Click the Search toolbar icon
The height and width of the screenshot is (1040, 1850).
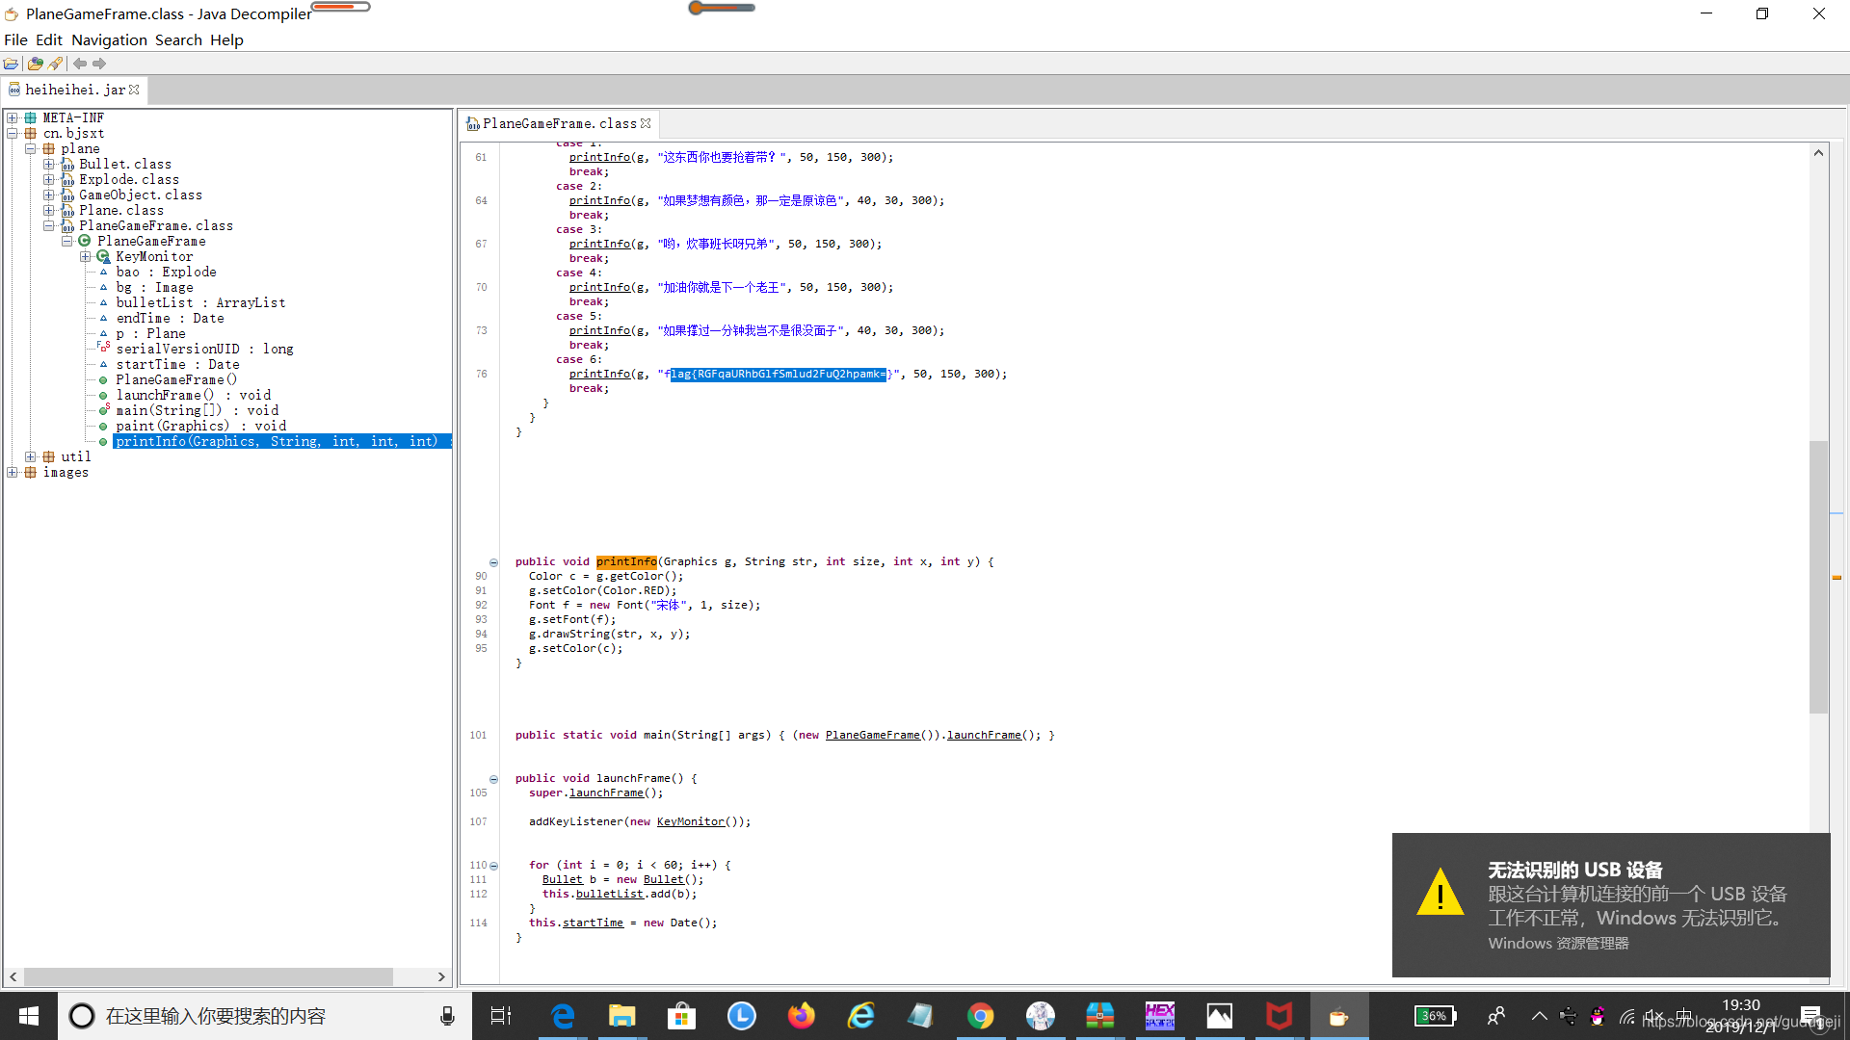point(55,64)
